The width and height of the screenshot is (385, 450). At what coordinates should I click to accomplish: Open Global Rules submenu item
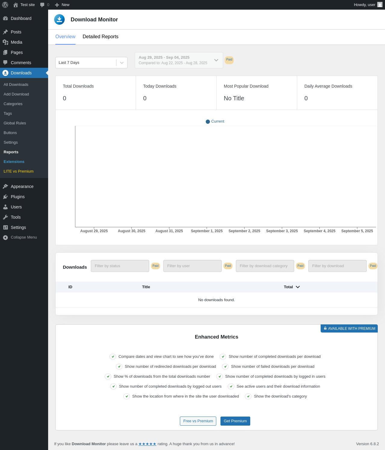(15, 123)
